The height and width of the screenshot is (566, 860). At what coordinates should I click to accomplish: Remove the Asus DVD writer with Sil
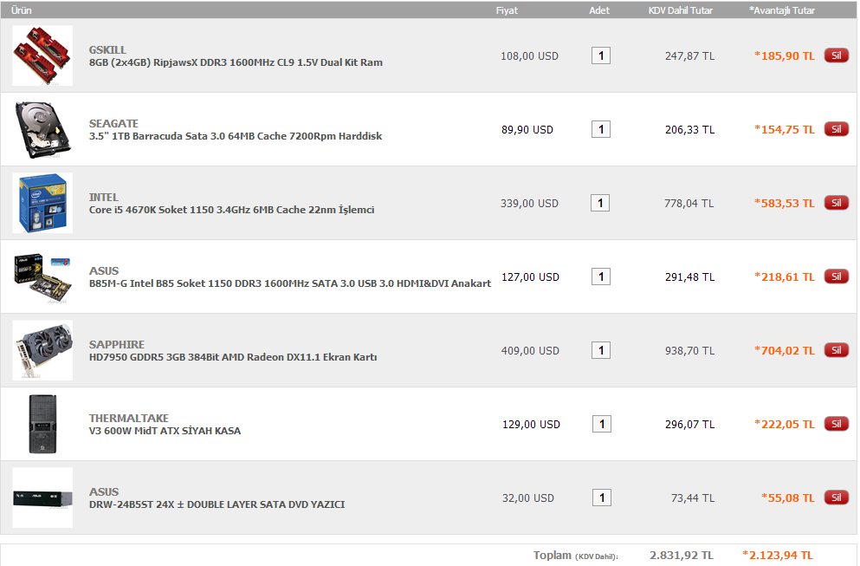(836, 498)
